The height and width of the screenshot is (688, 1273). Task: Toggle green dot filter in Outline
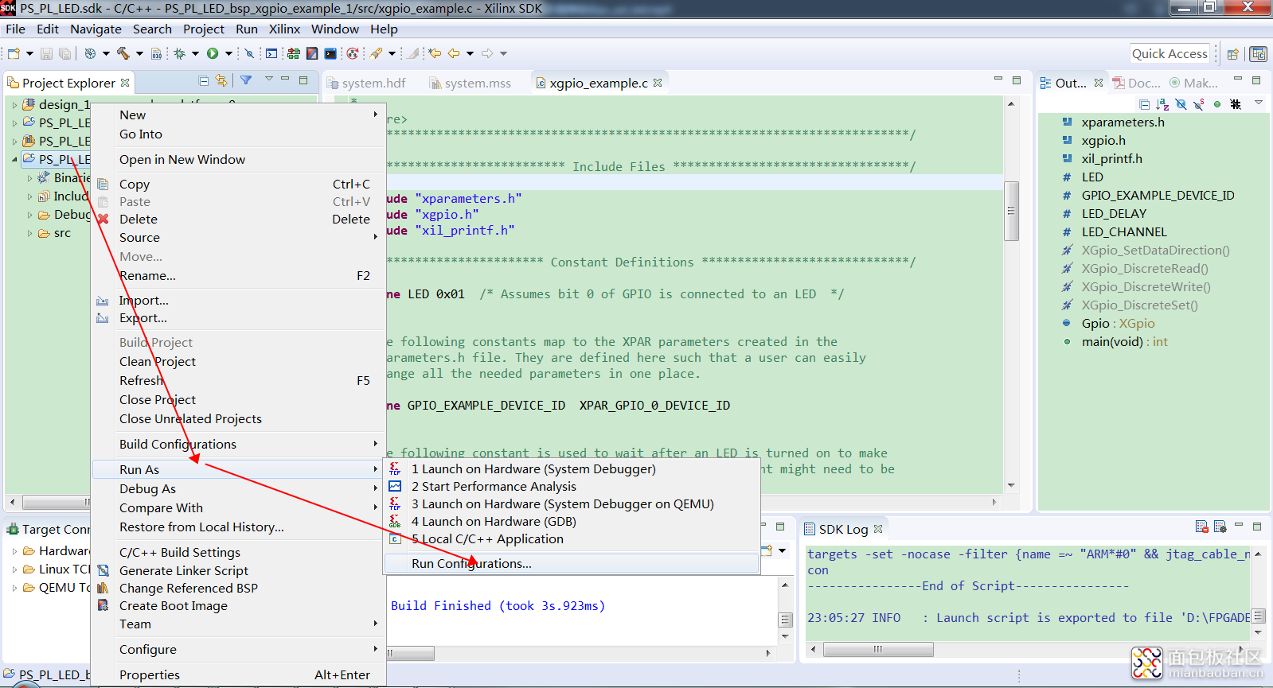click(1217, 104)
